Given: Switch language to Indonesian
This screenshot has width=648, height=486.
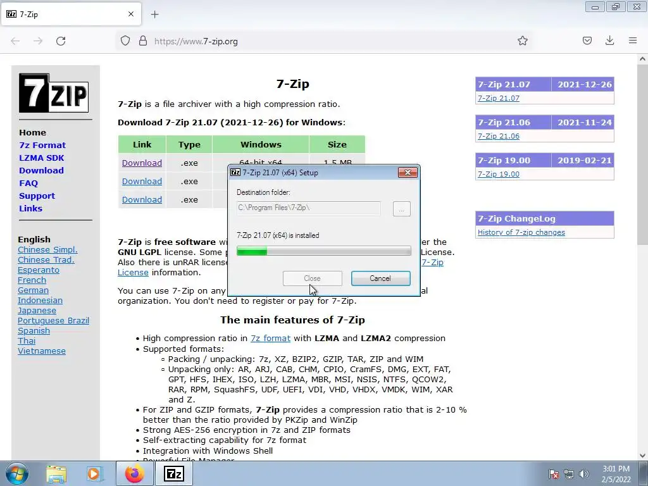Looking at the screenshot, I should pyautogui.click(x=40, y=301).
